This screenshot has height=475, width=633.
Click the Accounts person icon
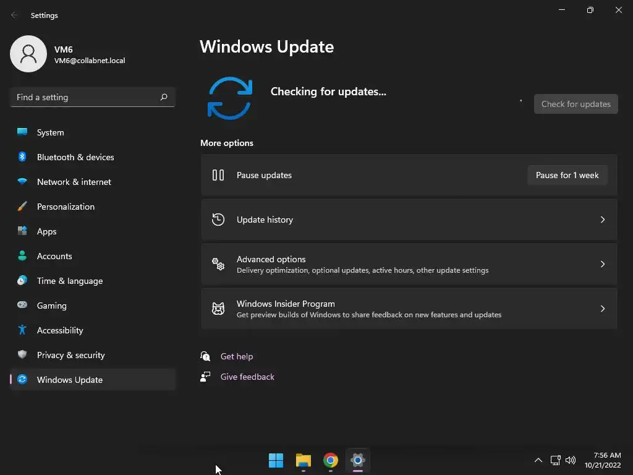(22, 255)
